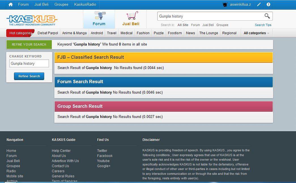Focus the Change Keyword input field

tap(29, 63)
